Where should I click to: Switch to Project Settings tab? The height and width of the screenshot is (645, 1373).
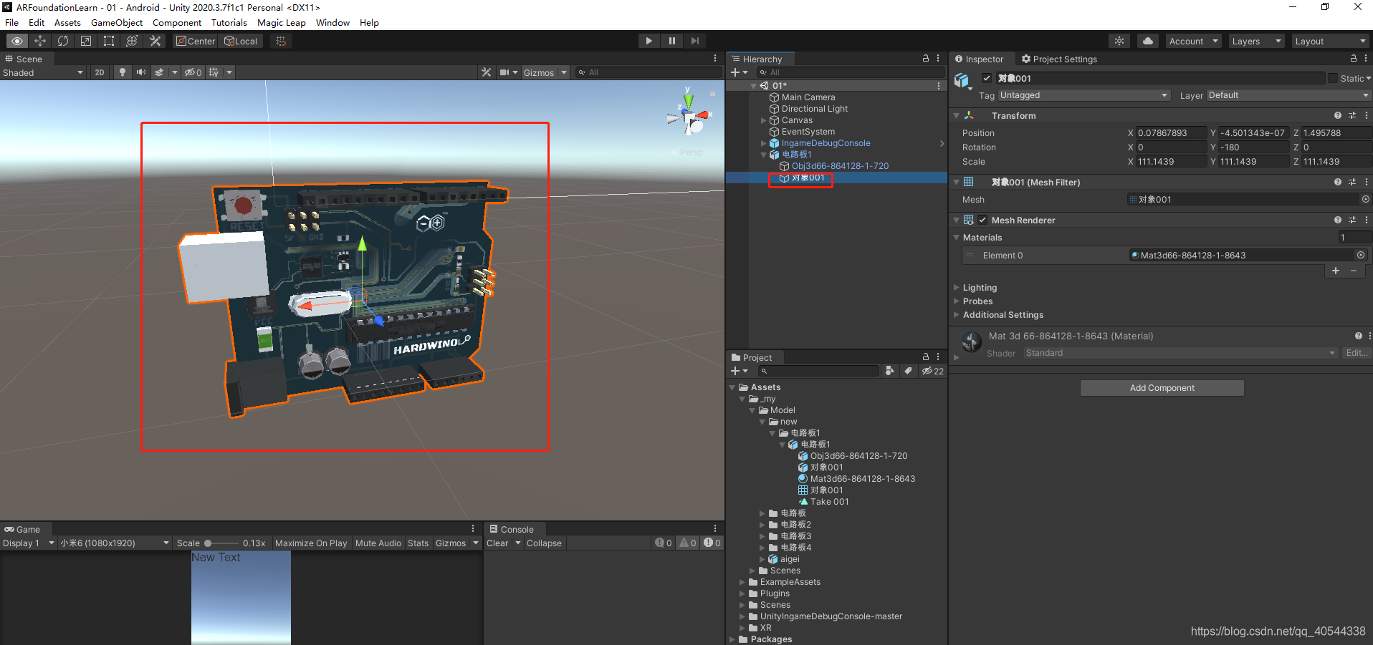[1059, 59]
